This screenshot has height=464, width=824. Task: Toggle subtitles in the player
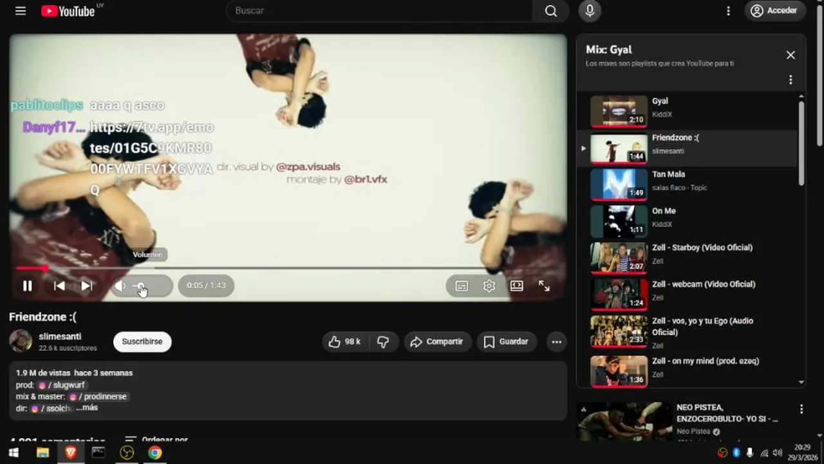tap(462, 286)
